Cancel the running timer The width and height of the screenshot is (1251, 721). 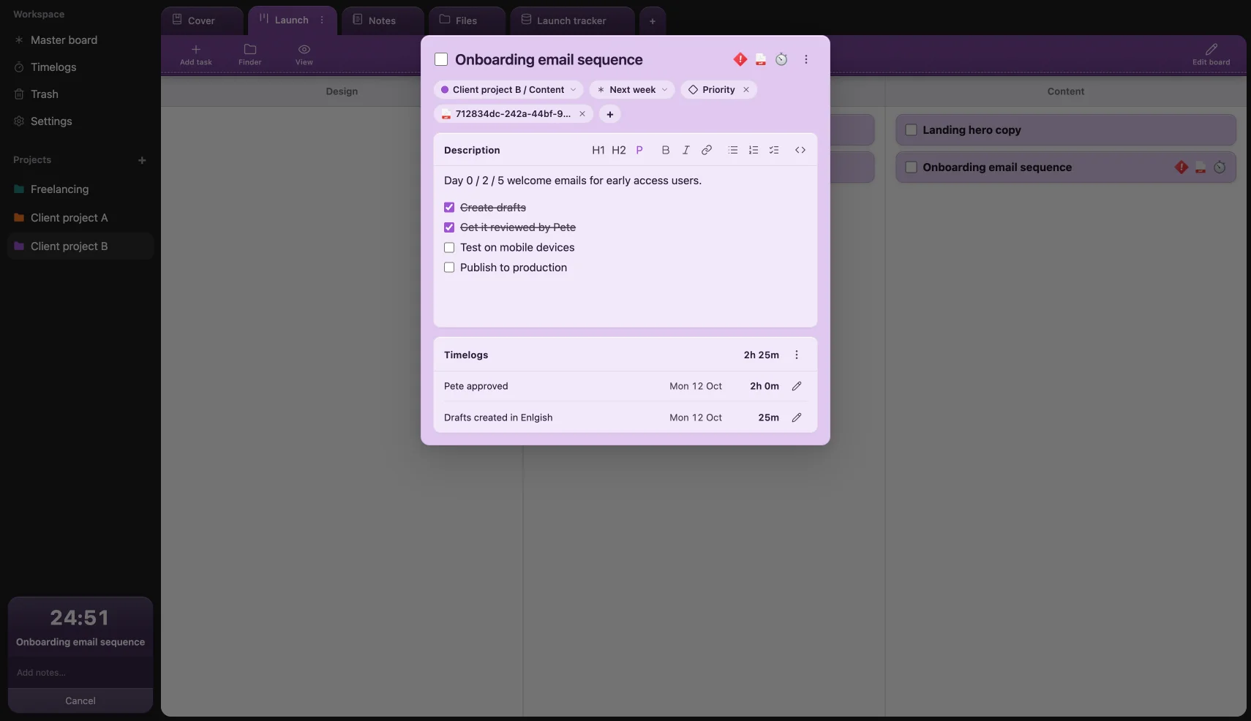80,701
